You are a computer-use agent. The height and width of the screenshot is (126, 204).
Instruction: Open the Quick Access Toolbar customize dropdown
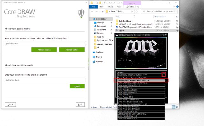click(x=103, y=3)
